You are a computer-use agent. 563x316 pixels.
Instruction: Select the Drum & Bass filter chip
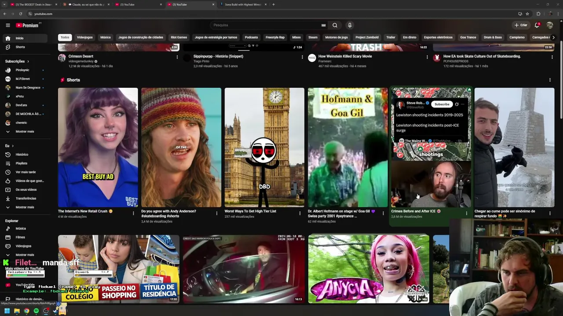pos(493,37)
